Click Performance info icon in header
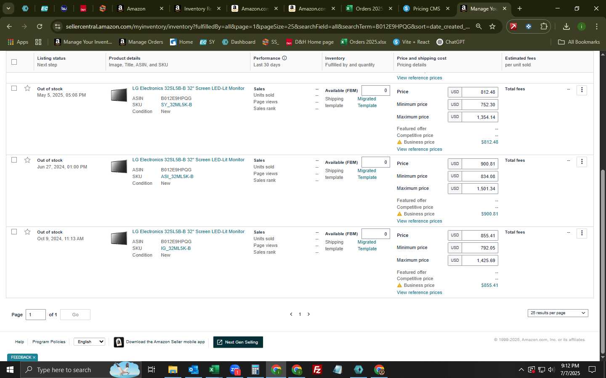 click(x=284, y=58)
